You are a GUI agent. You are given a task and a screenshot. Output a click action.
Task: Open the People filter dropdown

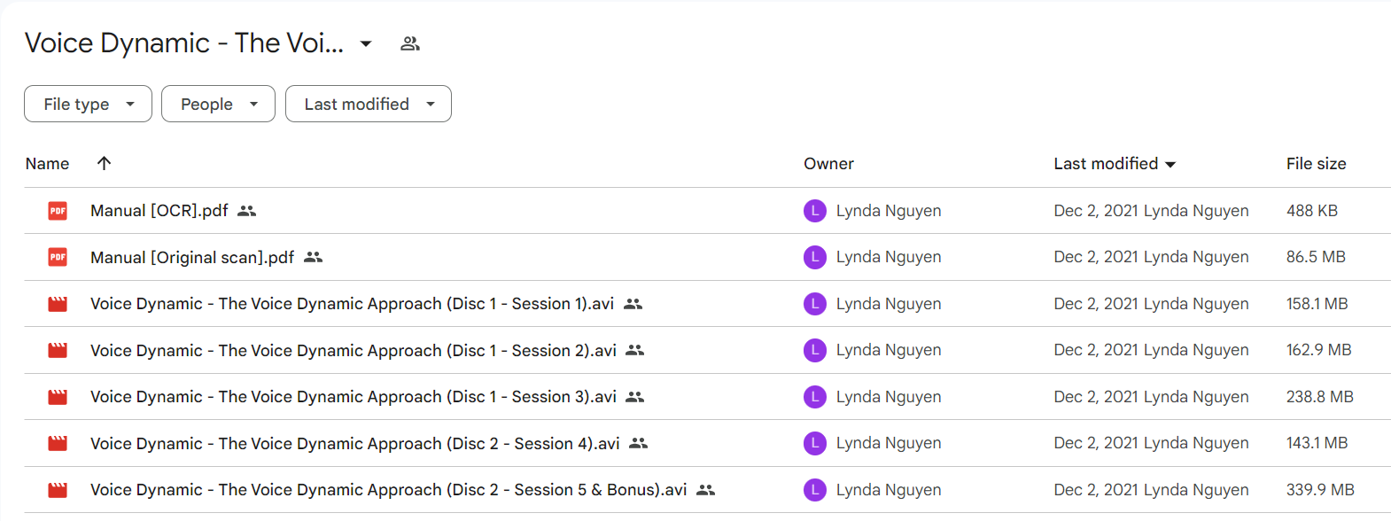(x=218, y=104)
